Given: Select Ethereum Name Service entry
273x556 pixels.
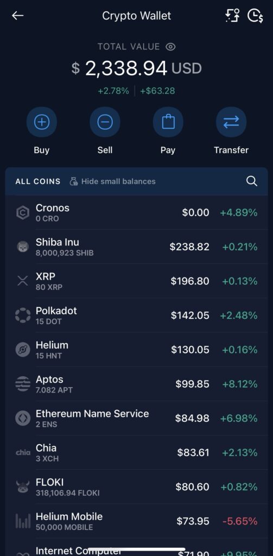Looking at the screenshot, I should coord(137,419).
